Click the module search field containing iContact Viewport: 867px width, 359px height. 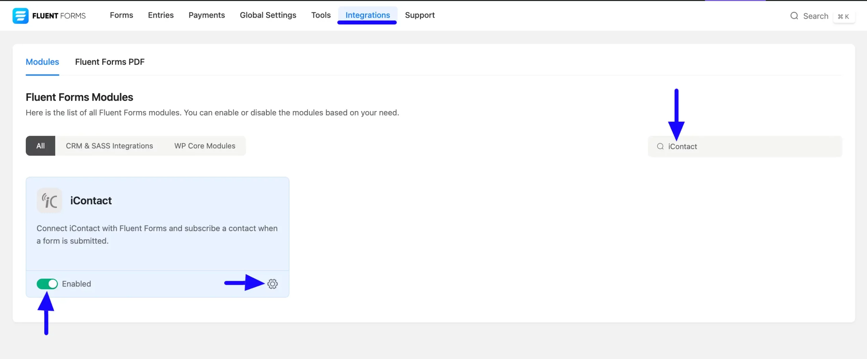745,146
